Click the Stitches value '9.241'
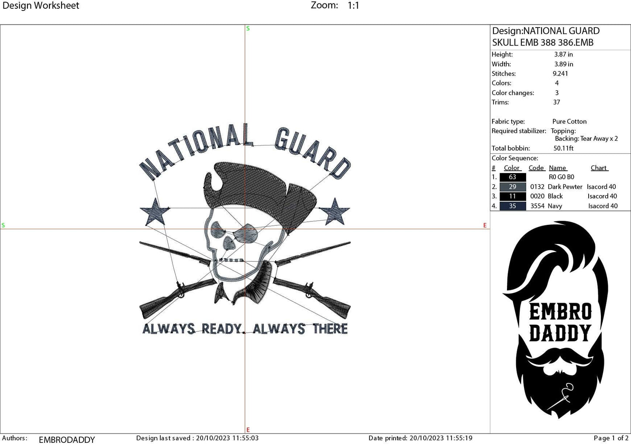Viewport: 631px width, 445px height. [x=560, y=74]
